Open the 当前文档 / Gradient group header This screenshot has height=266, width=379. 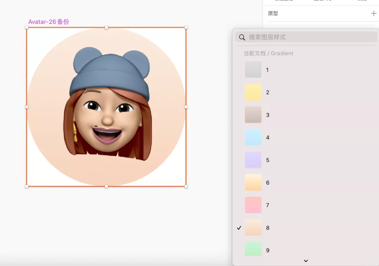(269, 53)
